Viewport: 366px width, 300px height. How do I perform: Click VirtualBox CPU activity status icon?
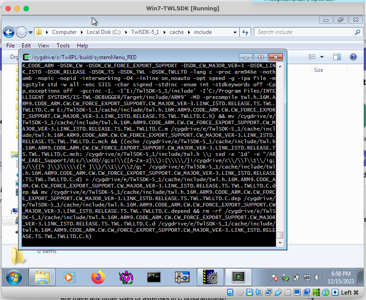(316, 292)
